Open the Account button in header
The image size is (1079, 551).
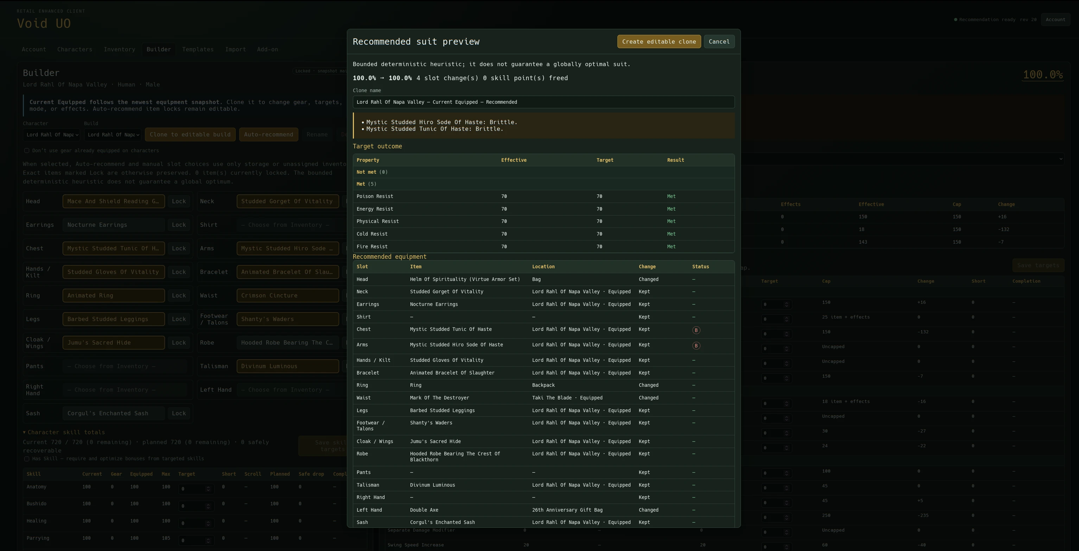[1055, 20]
